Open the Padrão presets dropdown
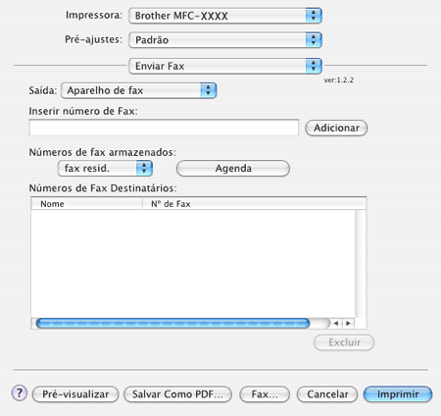The height and width of the screenshot is (416, 441). (x=225, y=40)
